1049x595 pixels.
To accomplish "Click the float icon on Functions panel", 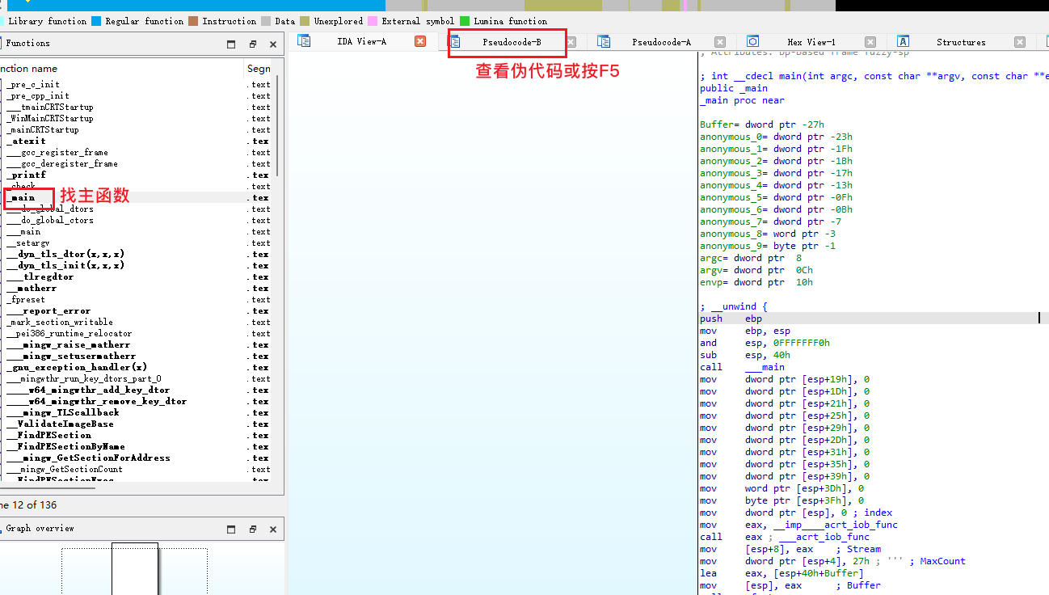I will [252, 43].
